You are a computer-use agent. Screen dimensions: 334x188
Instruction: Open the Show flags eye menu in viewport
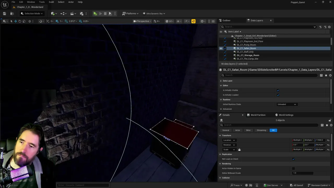(179, 21)
